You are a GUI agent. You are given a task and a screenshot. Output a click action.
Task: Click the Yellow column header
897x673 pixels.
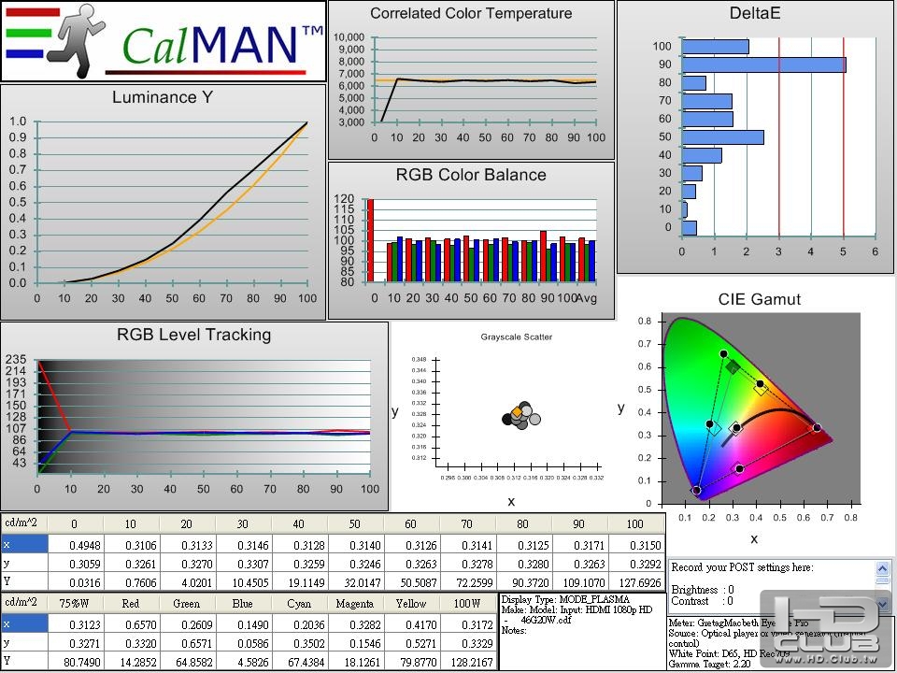click(x=411, y=603)
